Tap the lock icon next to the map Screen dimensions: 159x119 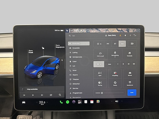(x=67, y=30)
